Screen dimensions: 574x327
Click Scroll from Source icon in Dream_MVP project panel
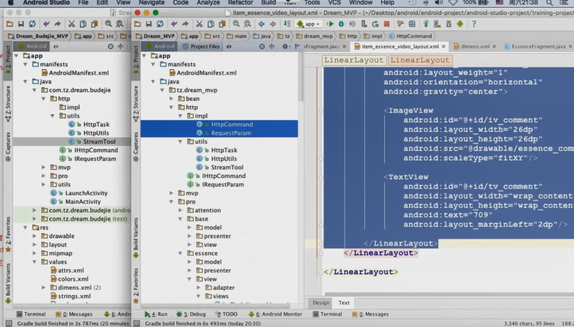click(262, 46)
